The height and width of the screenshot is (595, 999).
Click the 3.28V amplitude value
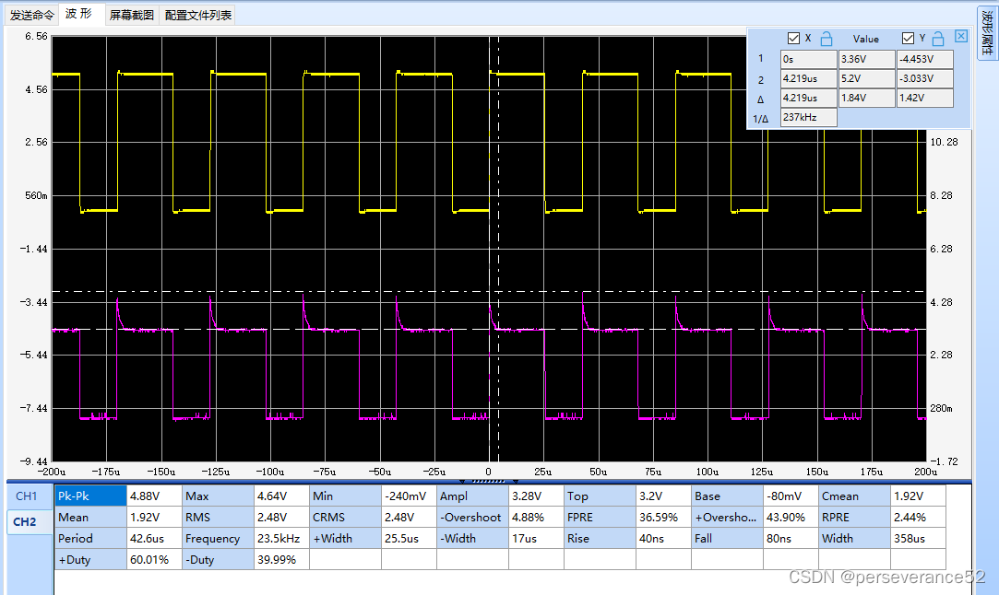point(537,496)
